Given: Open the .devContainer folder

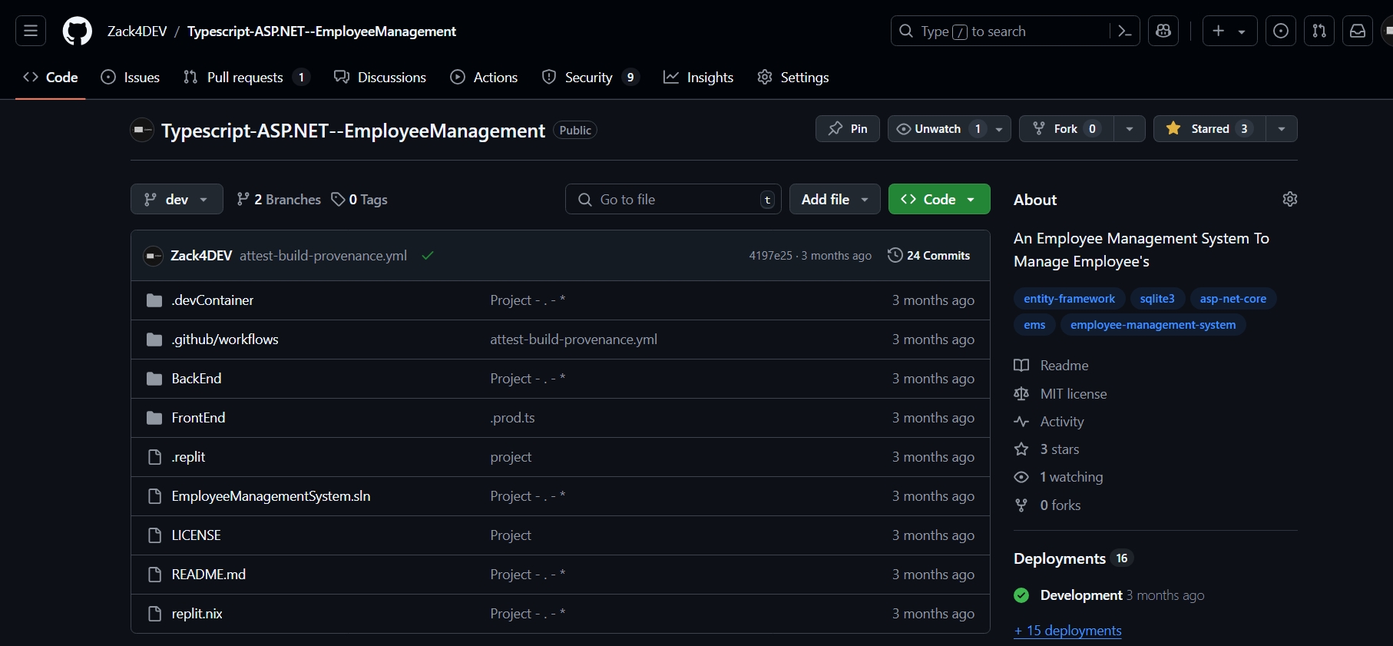Looking at the screenshot, I should point(213,300).
